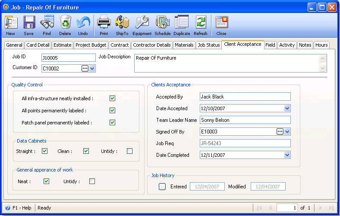Open the Card Detail tab
Screen dimensions: 340x216
38,45
